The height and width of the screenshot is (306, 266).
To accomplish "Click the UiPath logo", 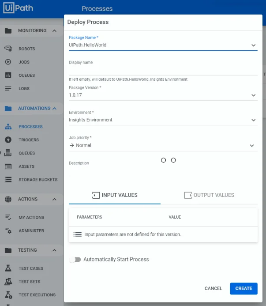I will coord(18,8).
